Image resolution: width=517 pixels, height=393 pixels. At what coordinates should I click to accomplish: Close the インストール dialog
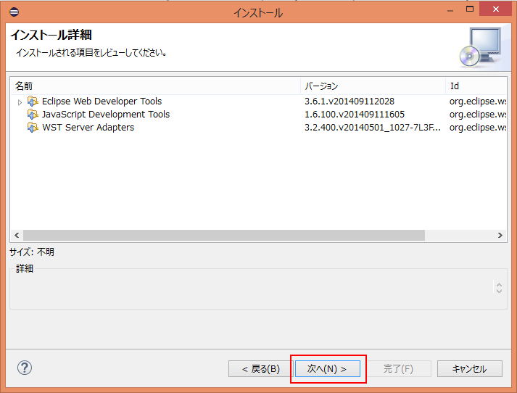[495, 9]
